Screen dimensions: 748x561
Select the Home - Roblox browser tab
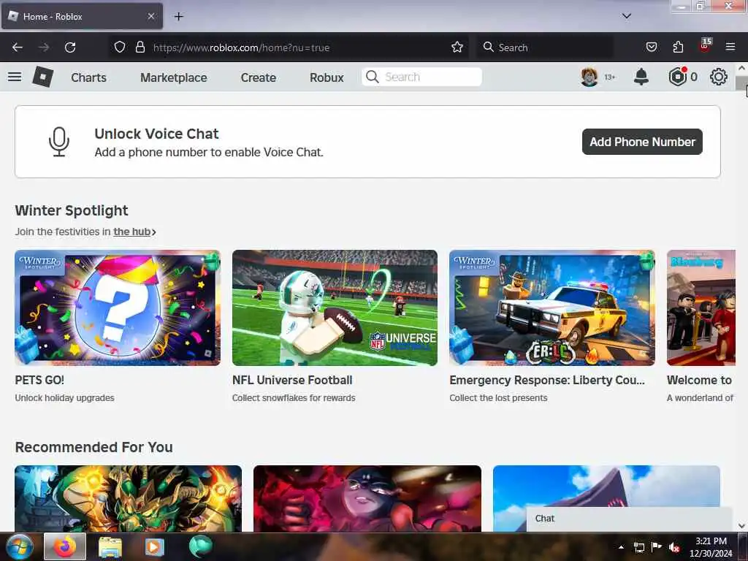82,16
